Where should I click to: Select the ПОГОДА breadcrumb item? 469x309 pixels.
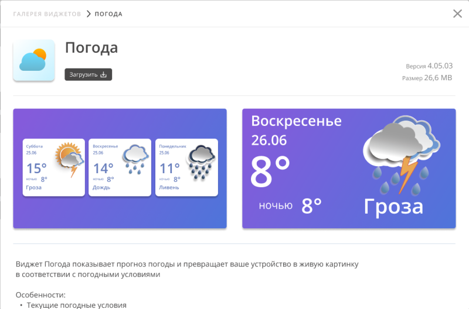(108, 13)
